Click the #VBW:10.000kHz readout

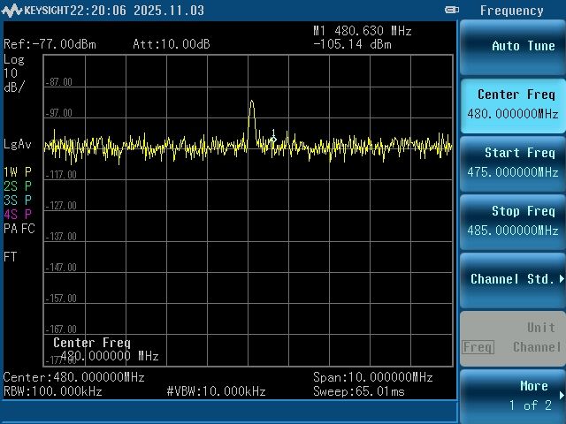[216, 391]
